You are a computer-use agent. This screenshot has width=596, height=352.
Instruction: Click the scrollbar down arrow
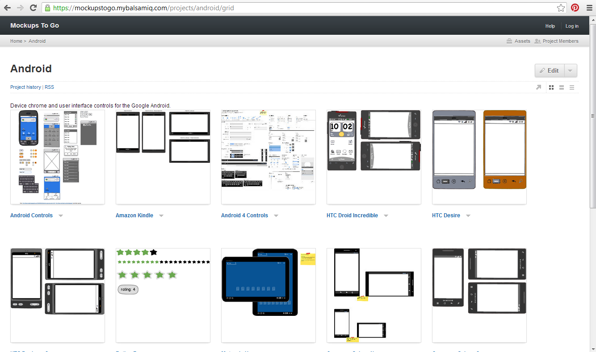592,348
